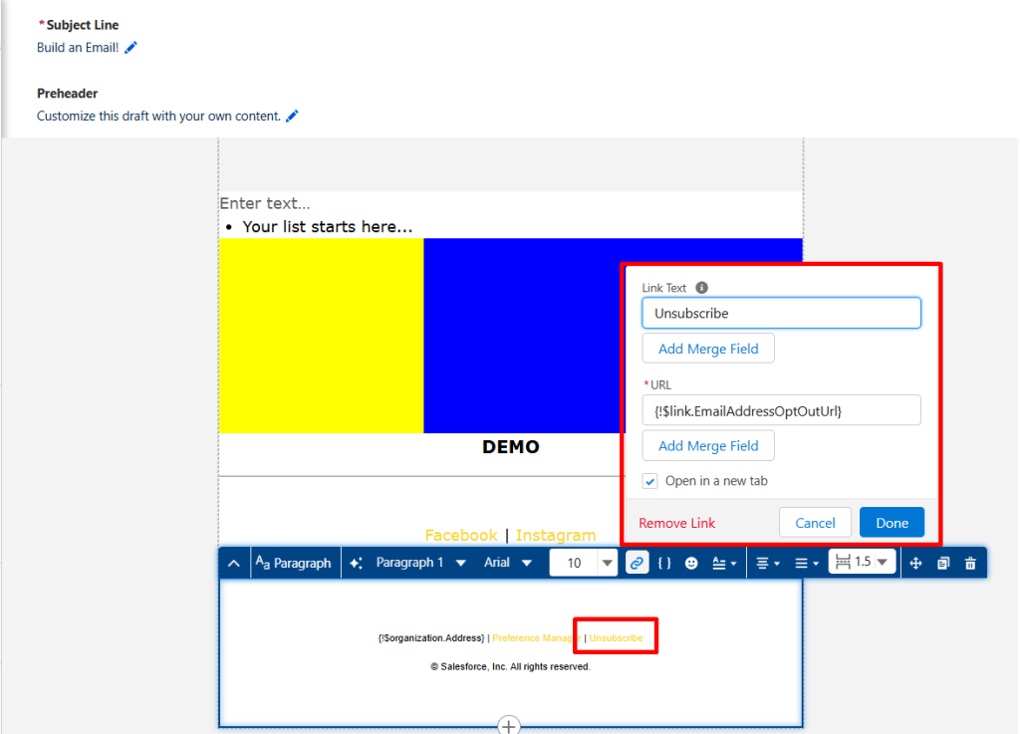Open the merge field icon in toolbar
Screen dimensions: 1020x734
pyautogui.click(x=664, y=562)
